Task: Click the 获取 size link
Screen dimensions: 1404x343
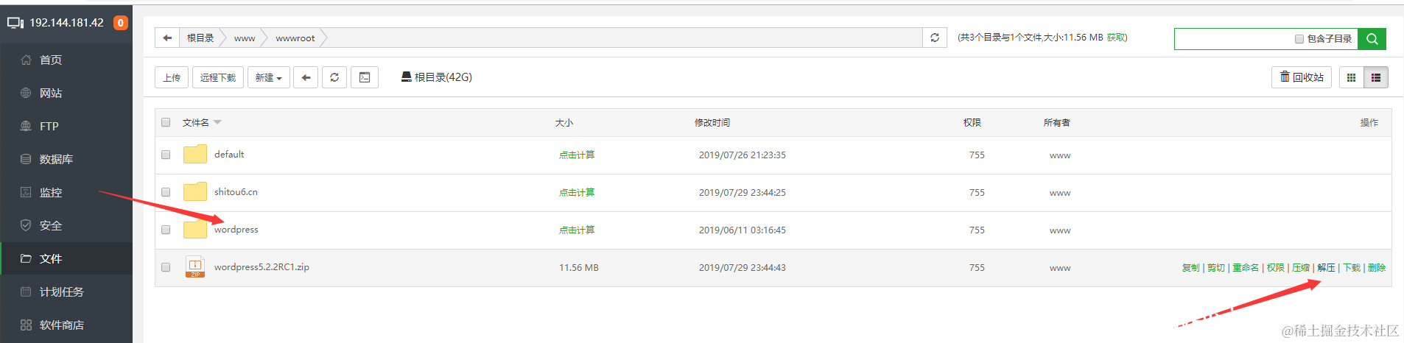Action: tap(1117, 38)
